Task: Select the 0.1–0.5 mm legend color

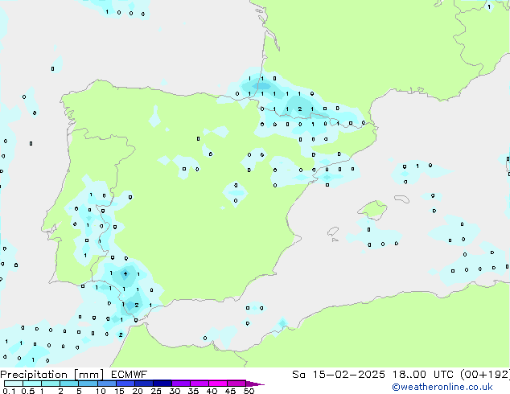Action: point(14,384)
